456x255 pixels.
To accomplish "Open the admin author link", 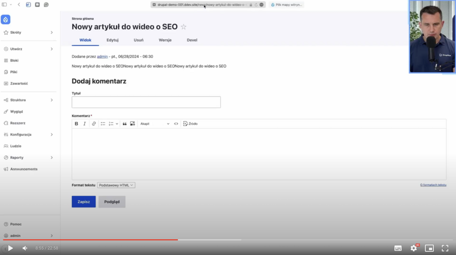I will pyautogui.click(x=102, y=57).
